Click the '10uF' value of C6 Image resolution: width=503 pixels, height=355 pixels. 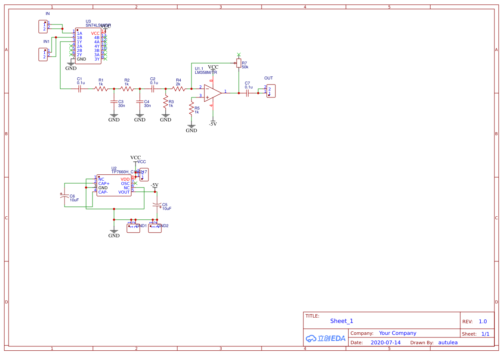tap(74, 200)
